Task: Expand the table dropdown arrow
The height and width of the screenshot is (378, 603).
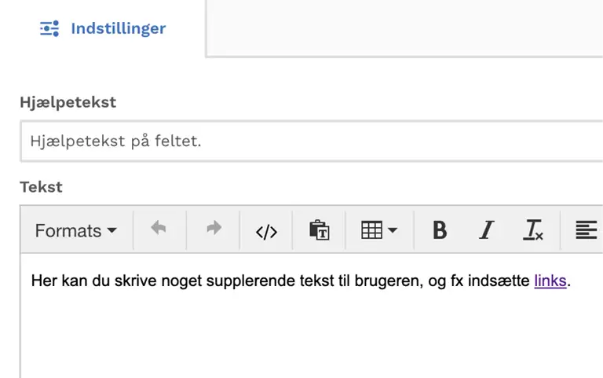Action: click(393, 230)
